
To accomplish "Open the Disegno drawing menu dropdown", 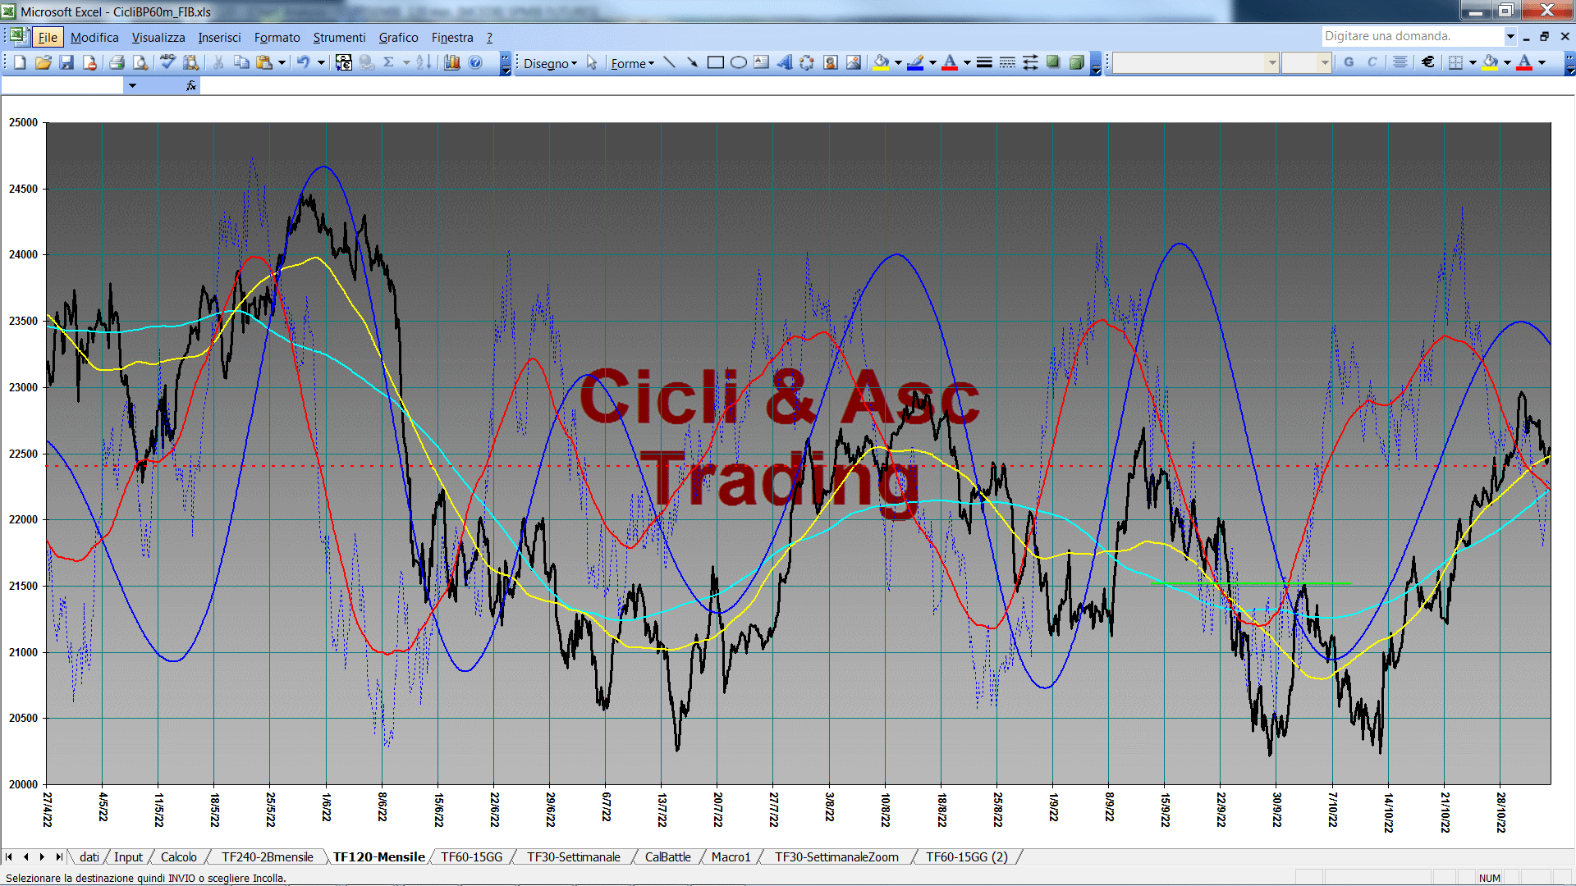I will point(550,63).
